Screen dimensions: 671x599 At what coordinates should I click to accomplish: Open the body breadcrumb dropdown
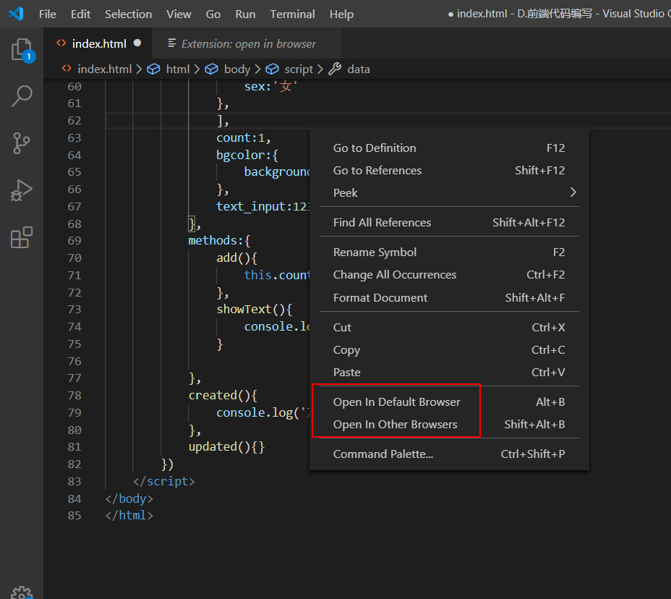236,69
